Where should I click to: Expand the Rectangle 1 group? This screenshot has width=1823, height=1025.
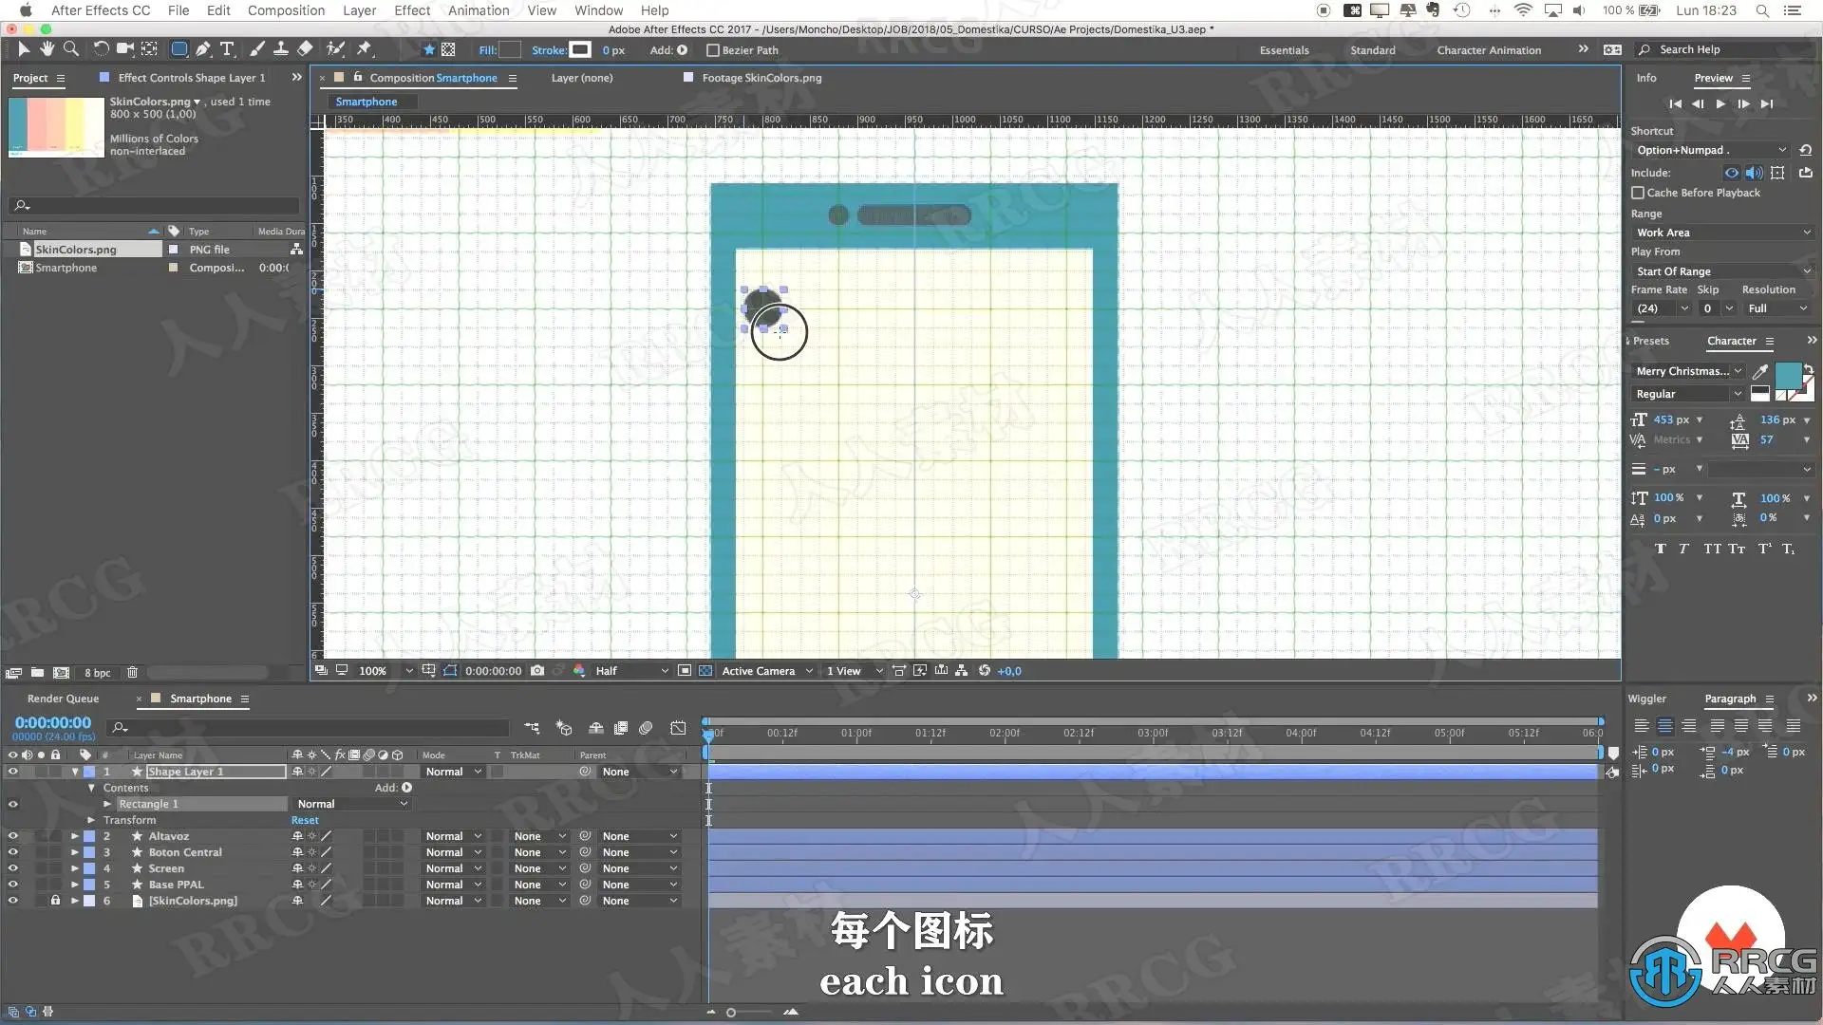[107, 804]
